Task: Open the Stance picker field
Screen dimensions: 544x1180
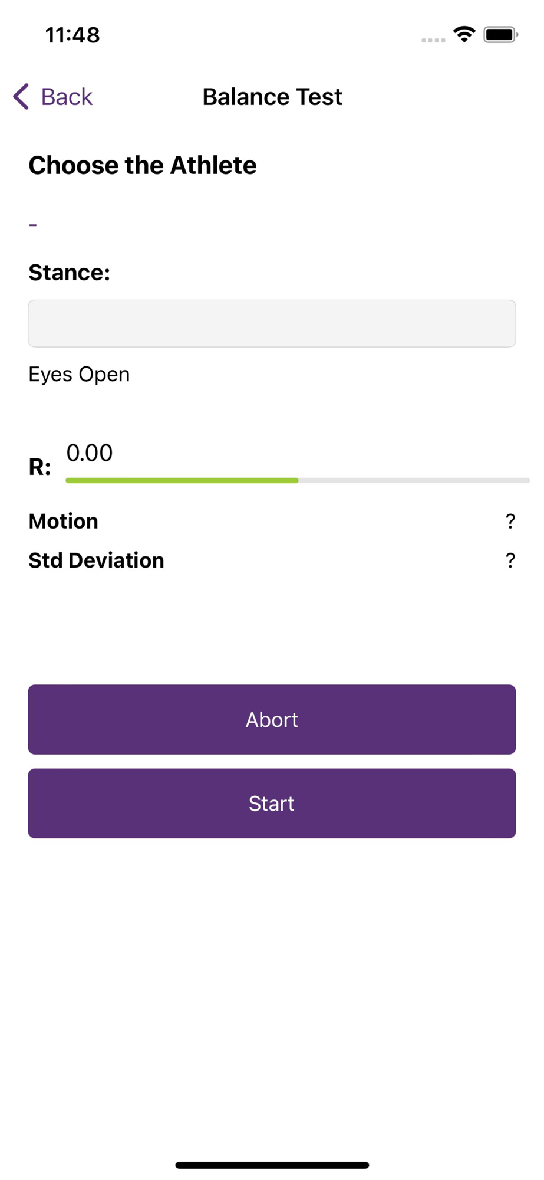Action: 272,323
